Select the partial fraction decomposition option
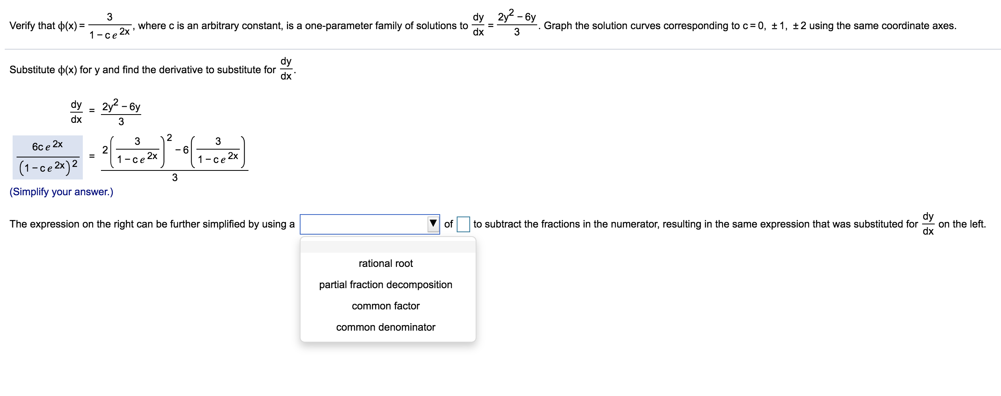This screenshot has width=1001, height=396. click(x=385, y=285)
